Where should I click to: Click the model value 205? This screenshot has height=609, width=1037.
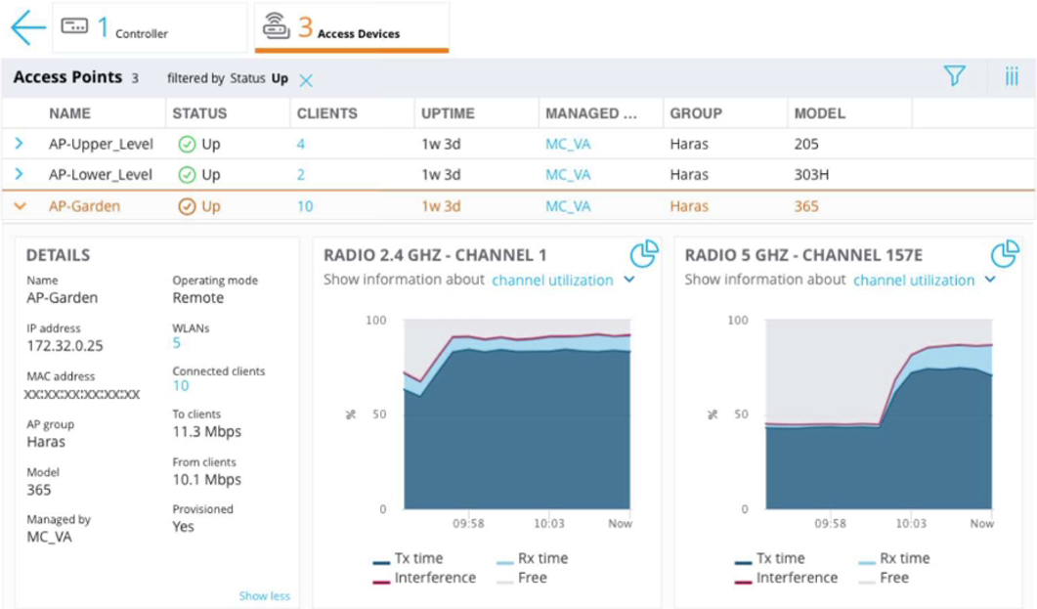(x=806, y=144)
